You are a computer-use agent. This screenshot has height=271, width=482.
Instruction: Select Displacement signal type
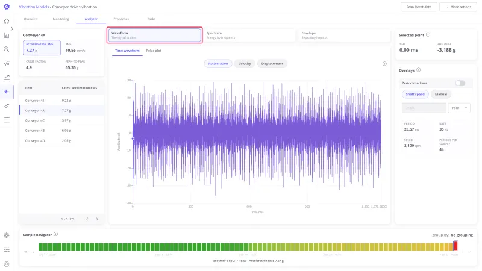272,64
